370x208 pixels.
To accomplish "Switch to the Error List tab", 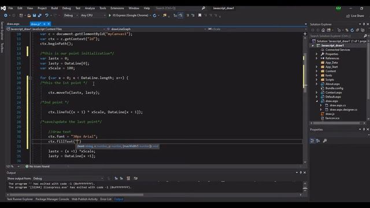I will pos(106,199).
